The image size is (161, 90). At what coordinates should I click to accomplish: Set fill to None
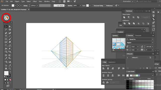(x=10, y=80)
